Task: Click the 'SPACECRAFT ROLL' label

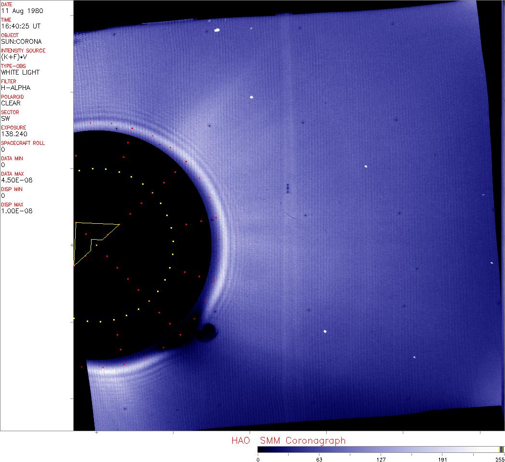Action: [x=23, y=143]
